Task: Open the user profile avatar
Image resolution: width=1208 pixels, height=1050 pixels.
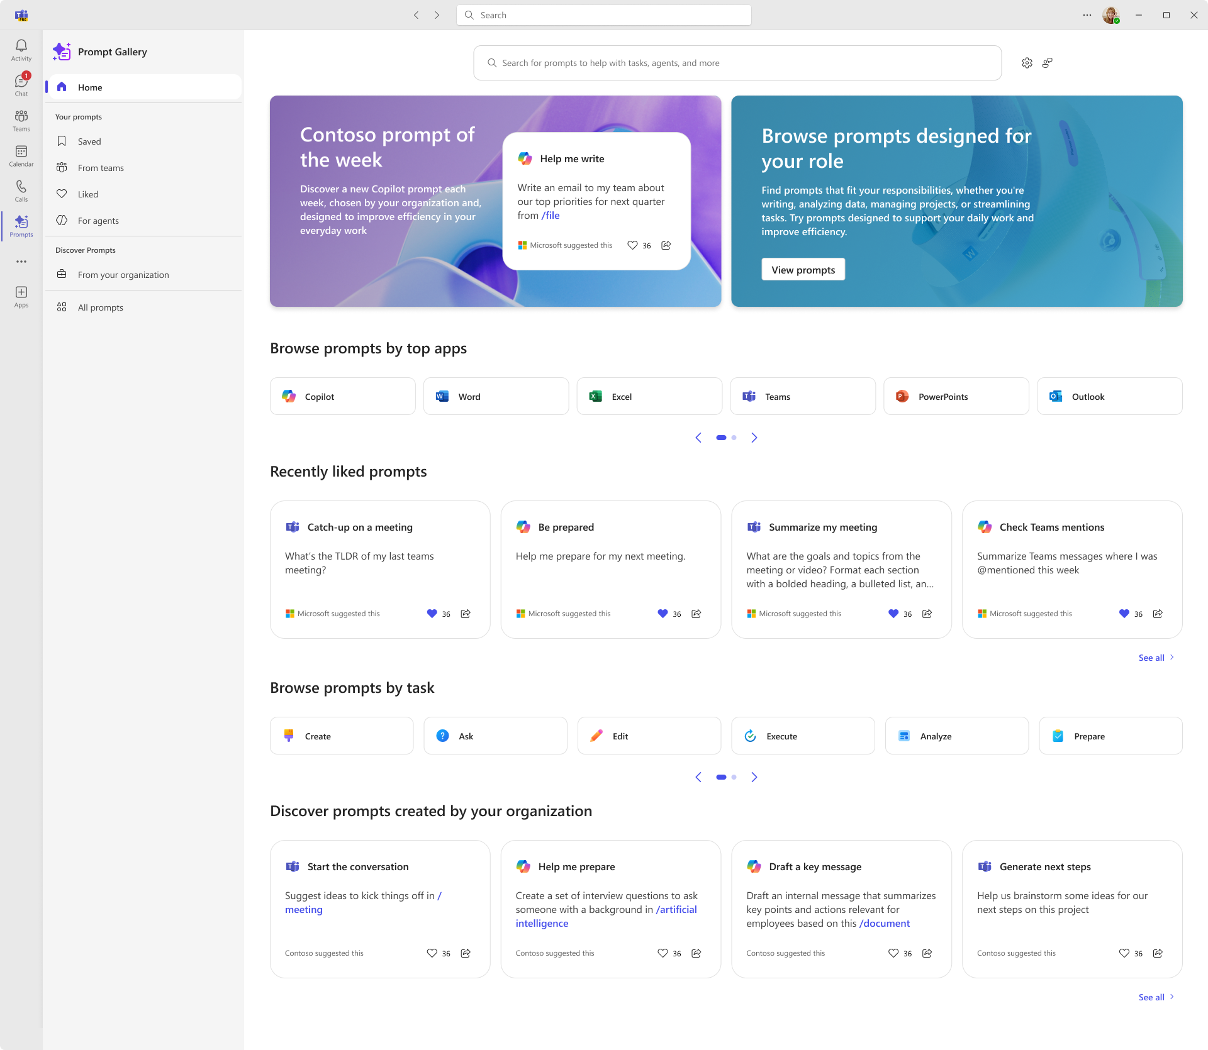Action: 1111,15
